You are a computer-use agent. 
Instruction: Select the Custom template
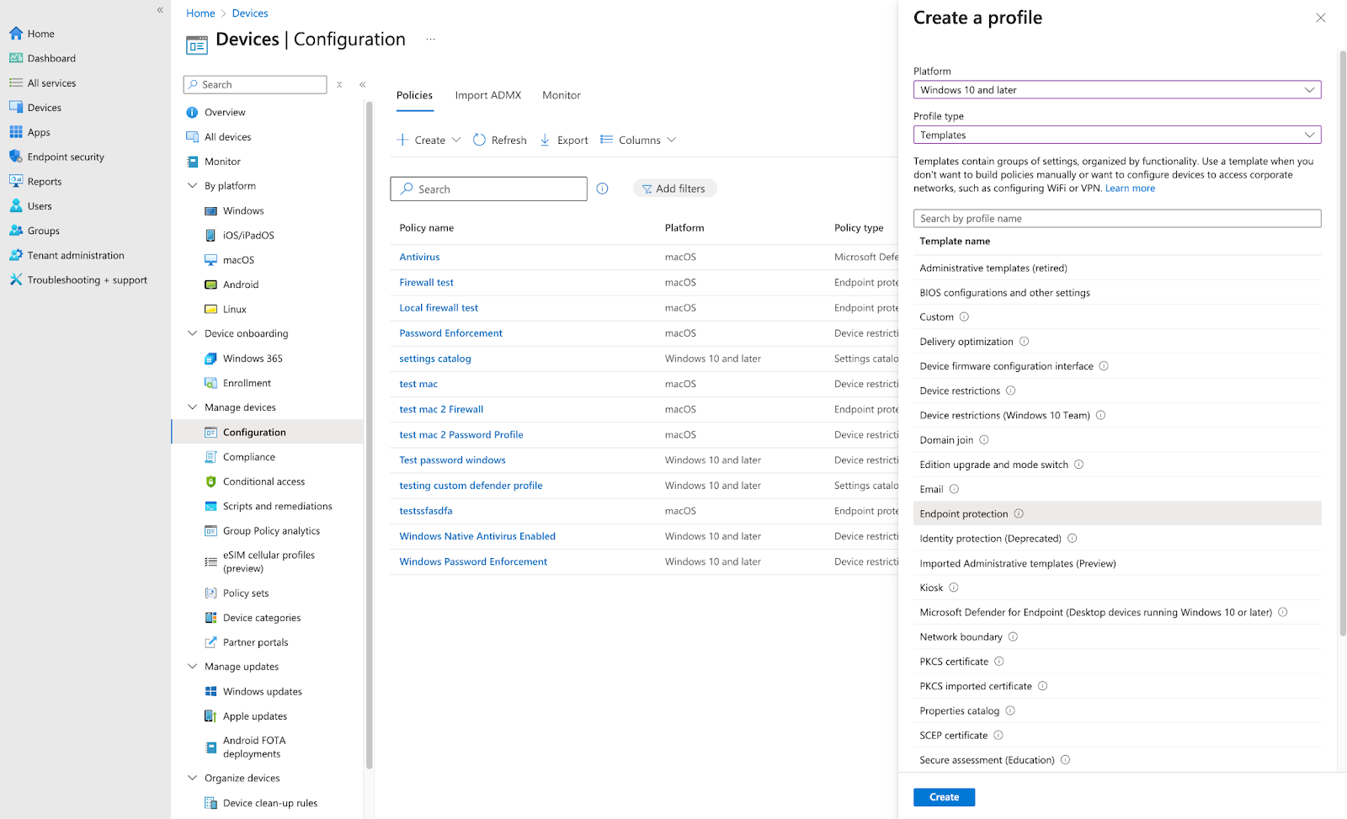(x=1117, y=316)
